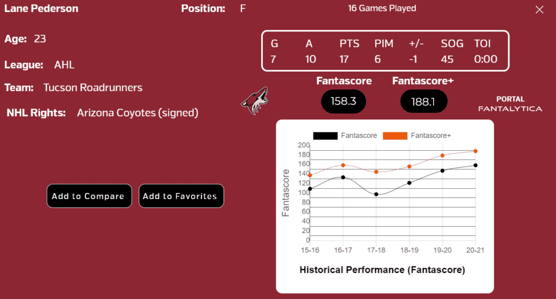Image resolution: width=556 pixels, height=299 pixels.
Task: Click the Tucson Roadrunners team name
Action: coord(93,87)
